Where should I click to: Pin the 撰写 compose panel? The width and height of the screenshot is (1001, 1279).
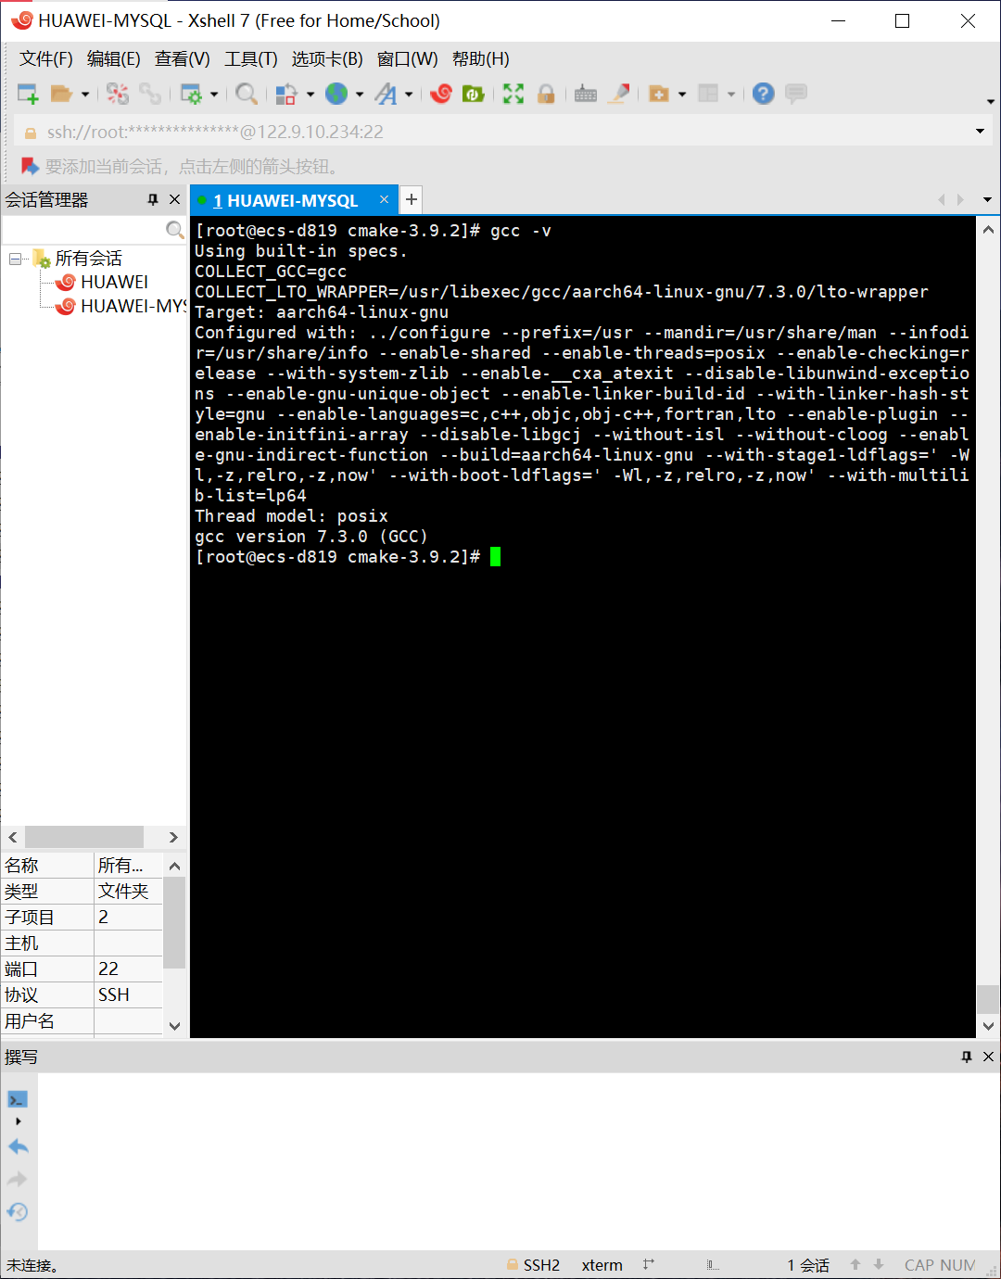(x=967, y=1057)
